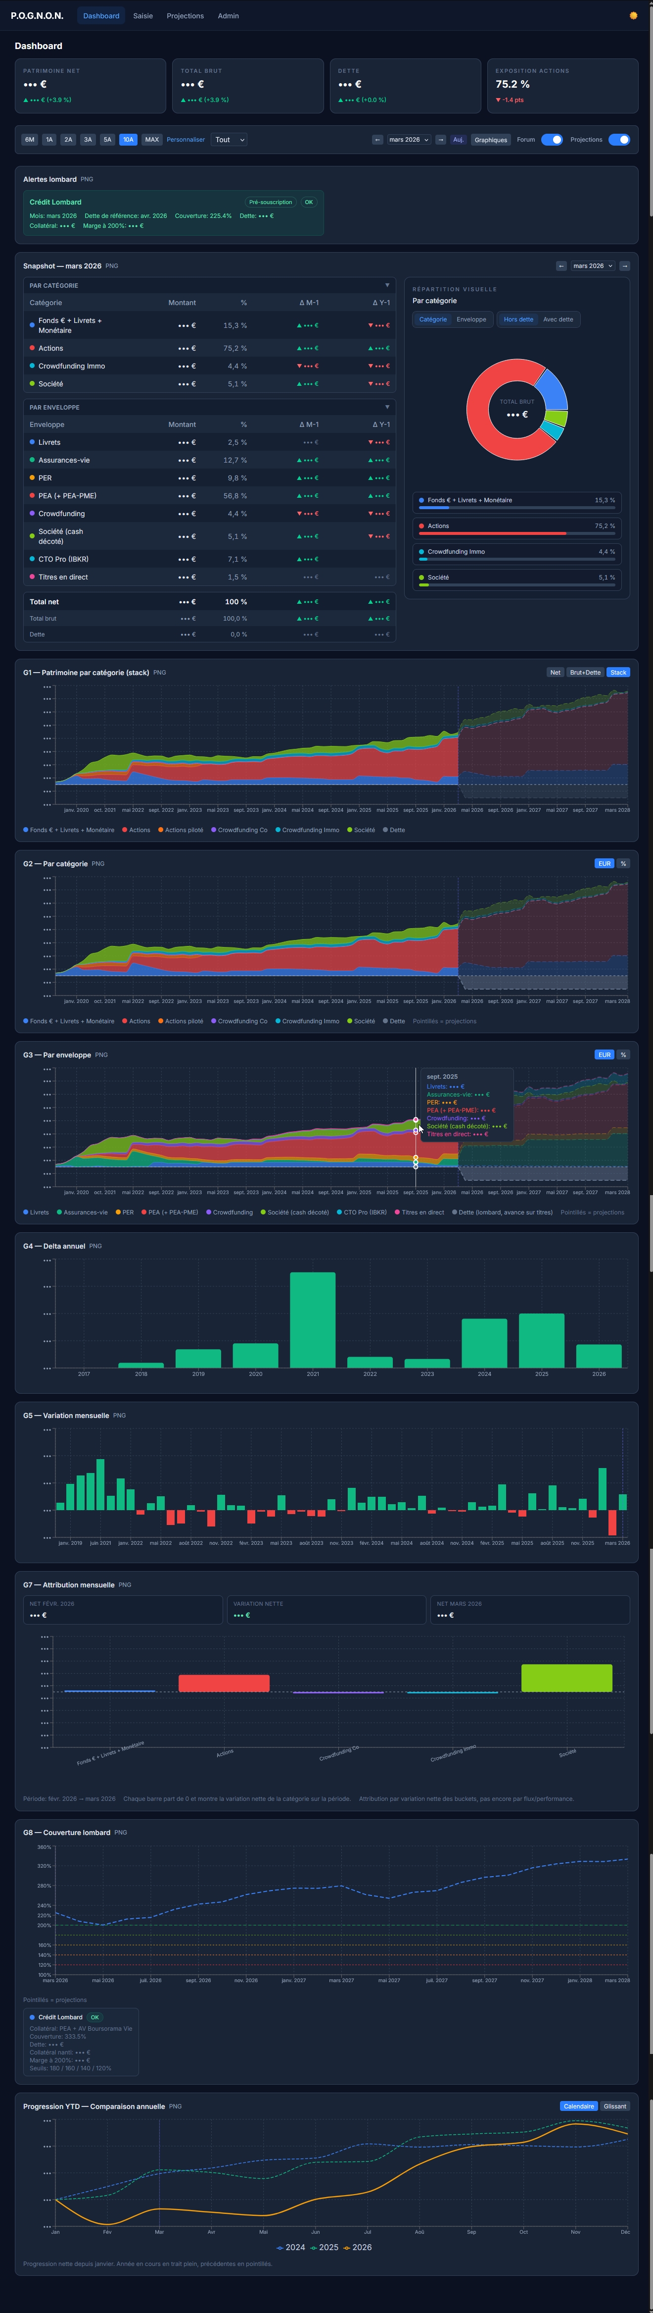Image resolution: width=653 pixels, height=2313 pixels.
Task: Toggle the Forum switch
Action: (552, 140)
